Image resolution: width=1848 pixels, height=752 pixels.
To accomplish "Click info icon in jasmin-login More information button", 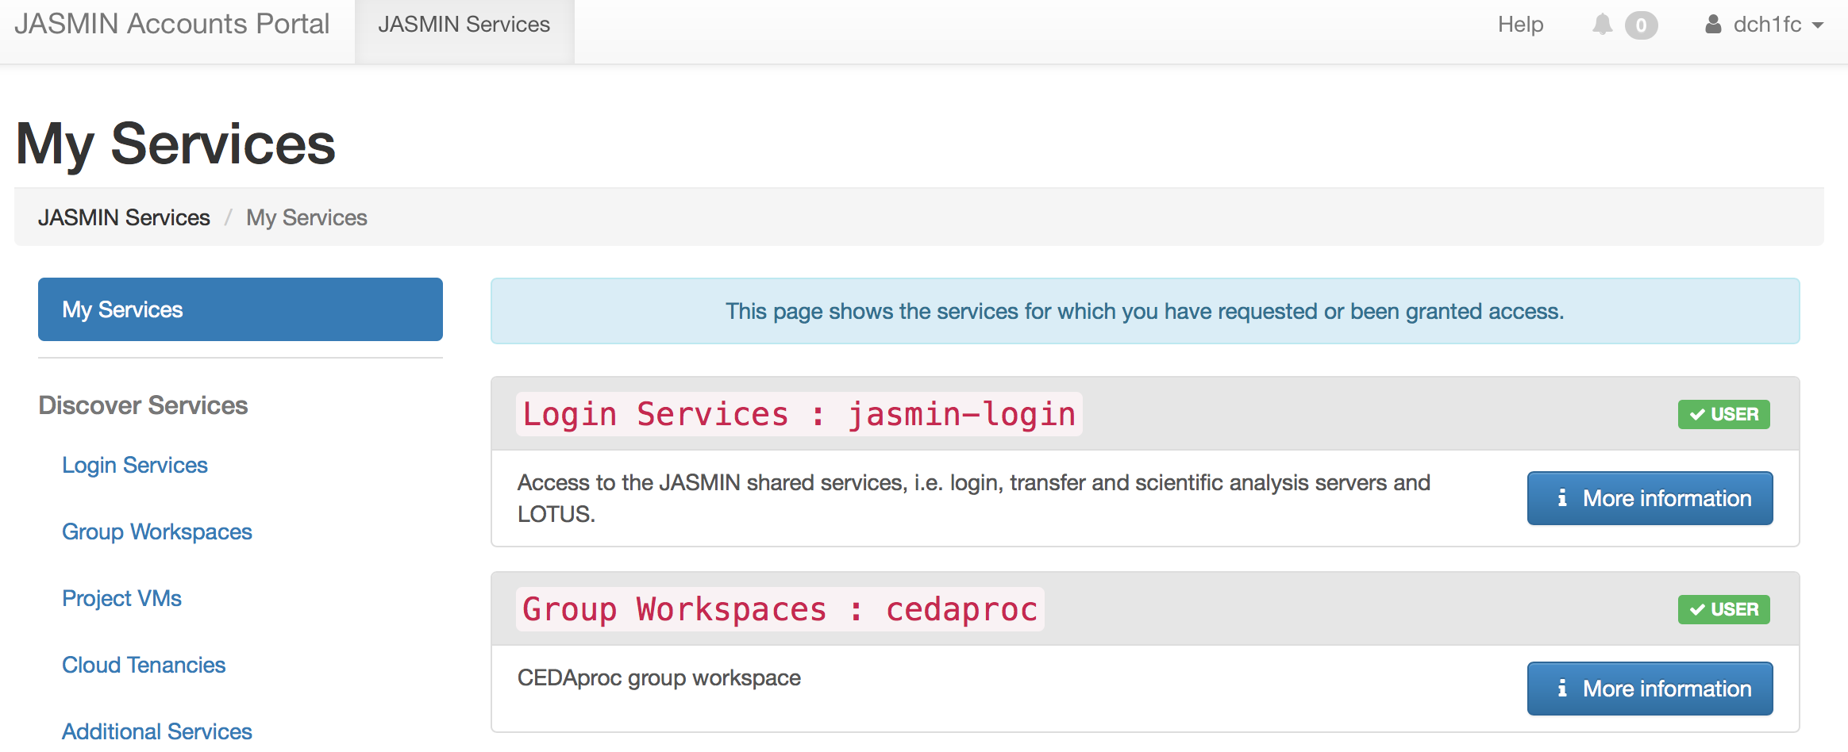I will [1561, 498].
